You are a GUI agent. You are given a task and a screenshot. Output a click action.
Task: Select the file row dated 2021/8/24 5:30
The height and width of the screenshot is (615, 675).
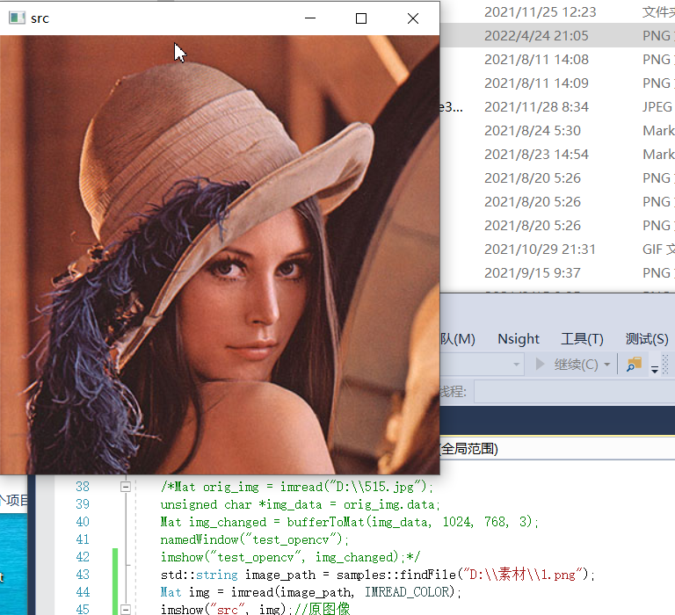[x=557, y=130]
